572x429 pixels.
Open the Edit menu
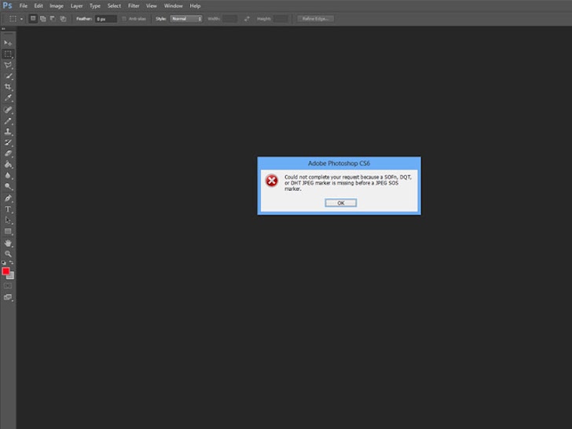[x=38, y=5]
